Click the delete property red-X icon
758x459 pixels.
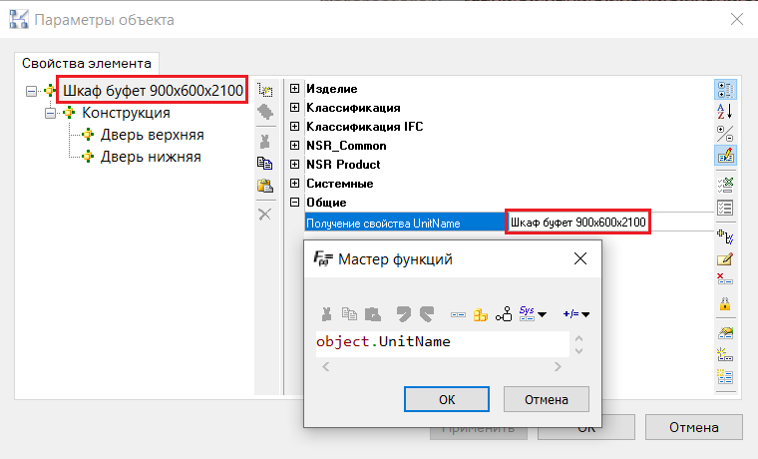pos(725,279)
